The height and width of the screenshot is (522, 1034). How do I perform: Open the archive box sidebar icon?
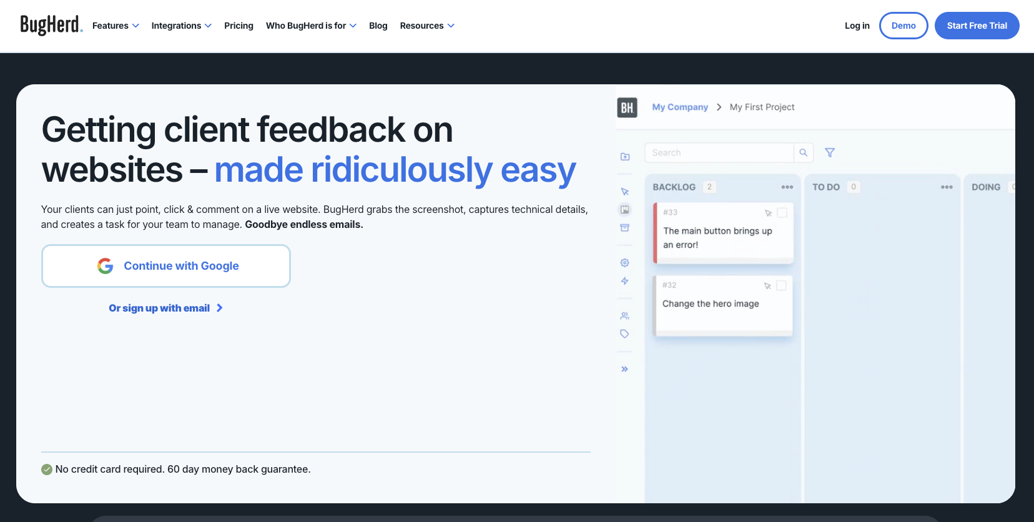(625, 228)
